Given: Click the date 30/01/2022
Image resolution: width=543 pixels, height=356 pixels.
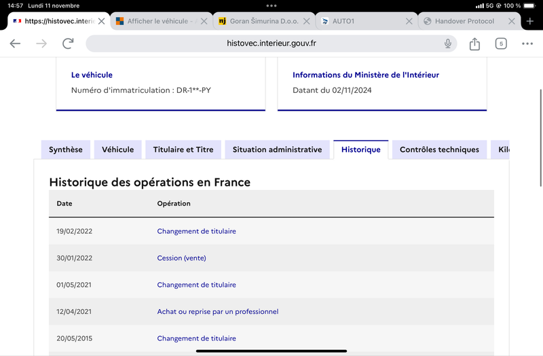Looking at the screenshot, I should click(x=75, y=258).
